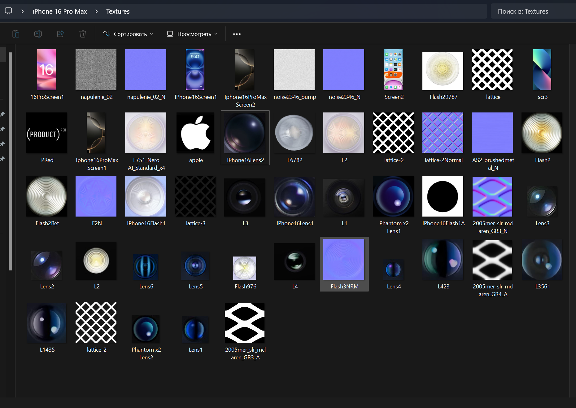This screenshot has height=408, width=576.
Task: Open the three-dots more options menu
Action: click(237, 34)
